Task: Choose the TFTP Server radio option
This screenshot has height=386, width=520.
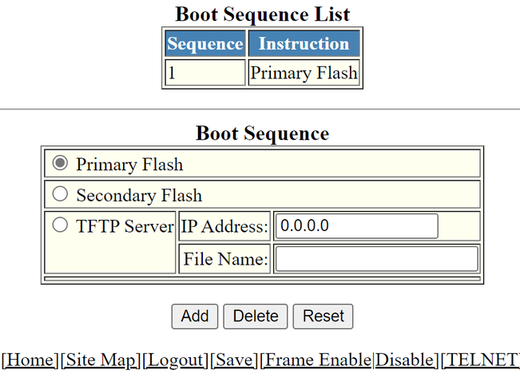Action: [x=60, y=225]
